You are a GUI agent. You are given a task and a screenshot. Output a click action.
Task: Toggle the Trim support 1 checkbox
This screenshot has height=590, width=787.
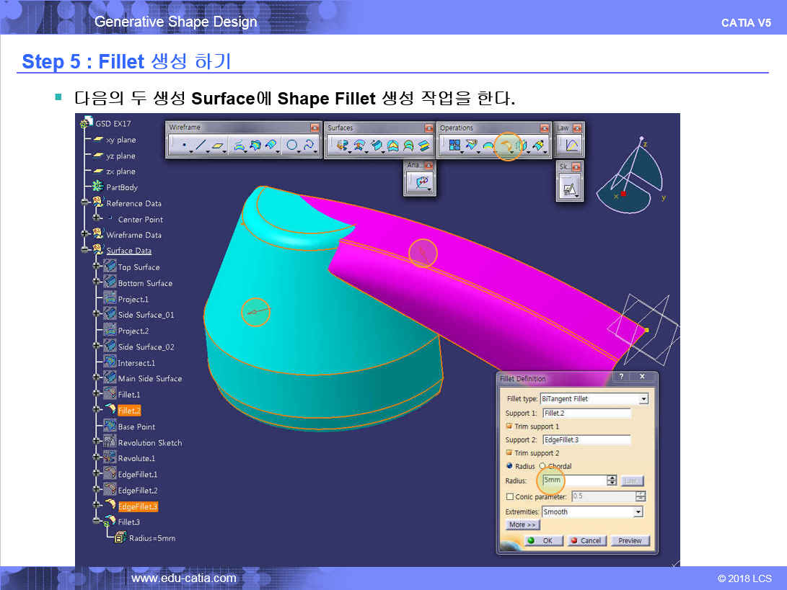[509, 426]
